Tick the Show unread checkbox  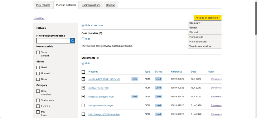coord(38,52)
